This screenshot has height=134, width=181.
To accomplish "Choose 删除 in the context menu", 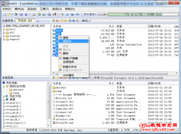I will [x=74, y=53].
